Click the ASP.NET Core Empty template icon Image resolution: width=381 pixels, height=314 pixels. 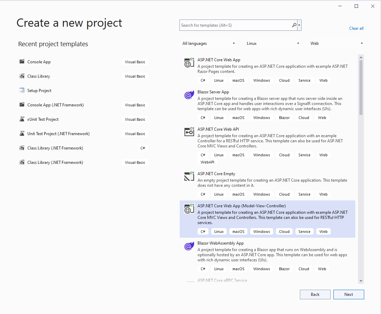pos(189,176)
